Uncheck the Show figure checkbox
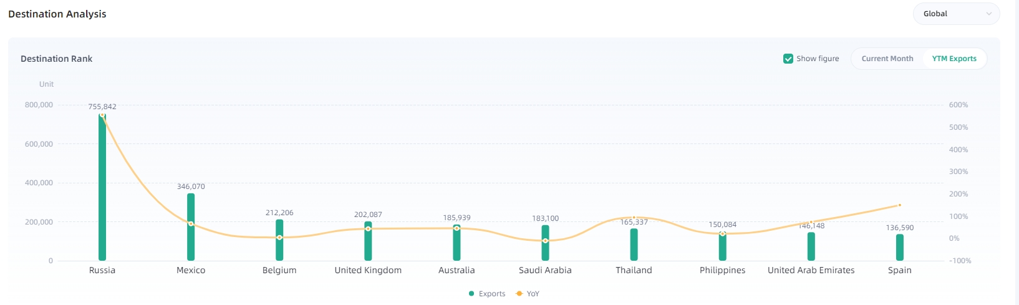The image size is (1019, 305). 788,59
